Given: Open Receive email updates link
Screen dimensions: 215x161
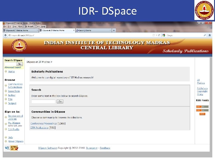Looking at the screenshot, I should pyautogui.click(x=15, y=117).
